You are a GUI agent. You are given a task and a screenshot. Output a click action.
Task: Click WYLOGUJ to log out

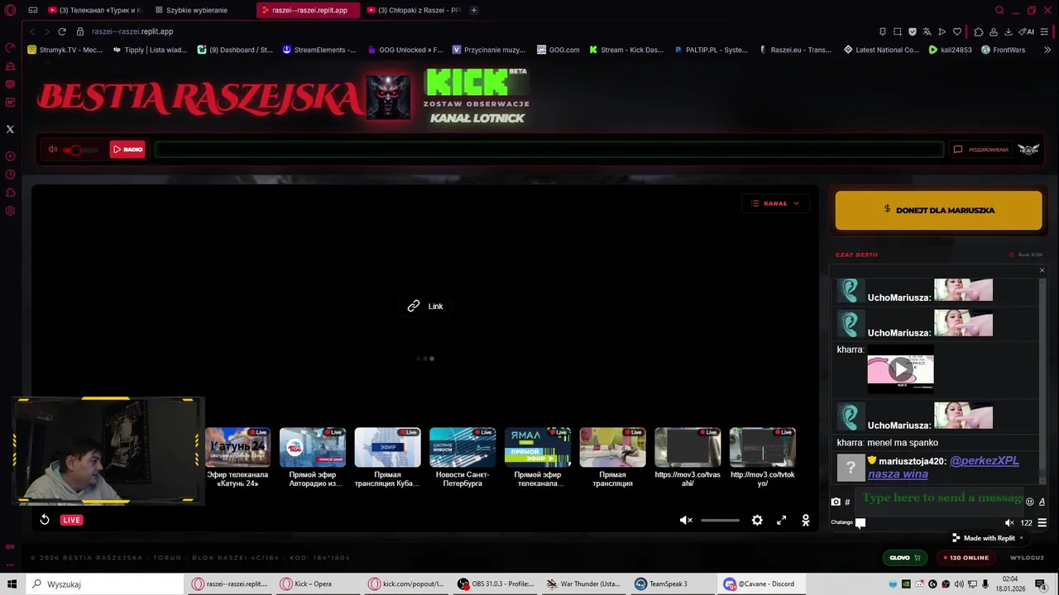point(1027,558)
